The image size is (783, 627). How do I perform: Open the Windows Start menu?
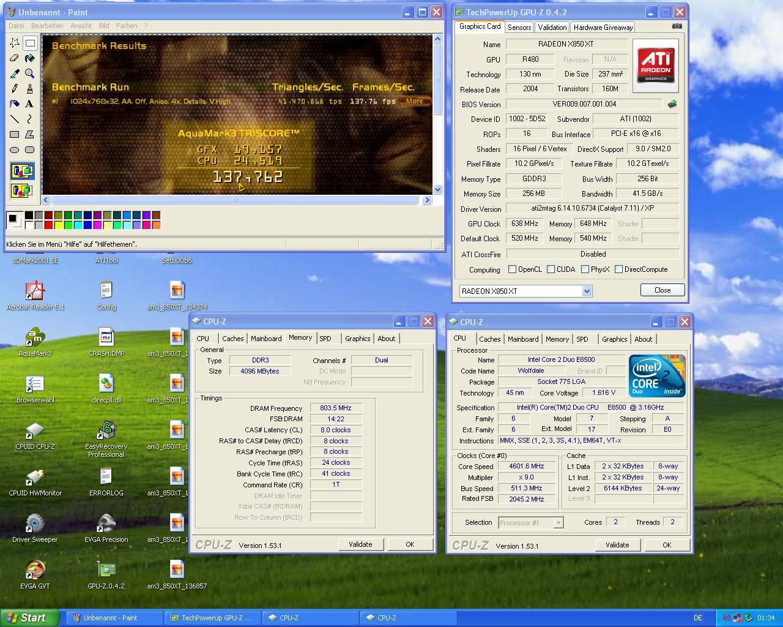30,618
